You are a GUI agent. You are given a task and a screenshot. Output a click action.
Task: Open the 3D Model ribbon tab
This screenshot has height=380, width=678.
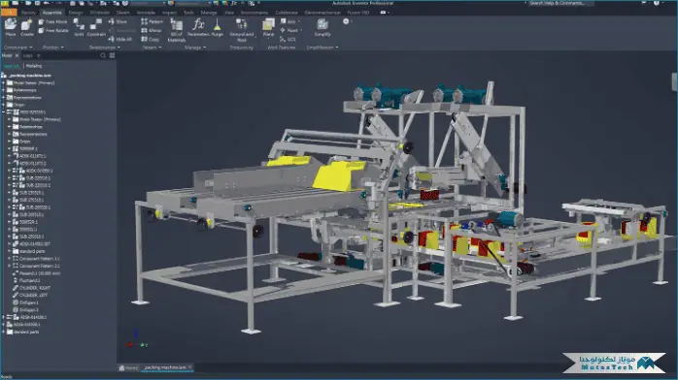click(x=99, y=13)
